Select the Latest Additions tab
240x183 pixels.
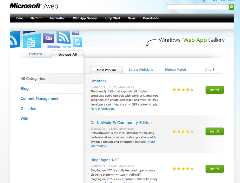click(141, 70)
